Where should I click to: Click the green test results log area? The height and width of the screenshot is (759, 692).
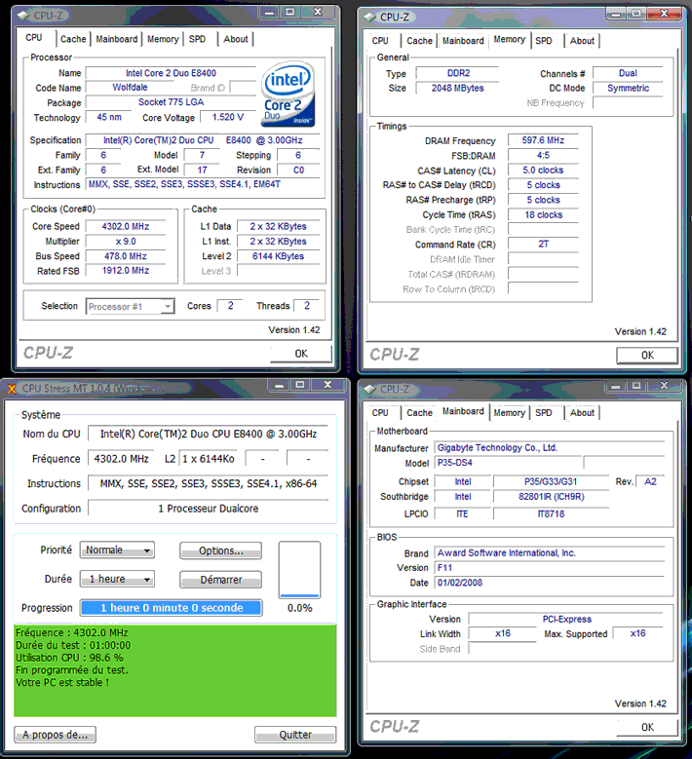175,670
